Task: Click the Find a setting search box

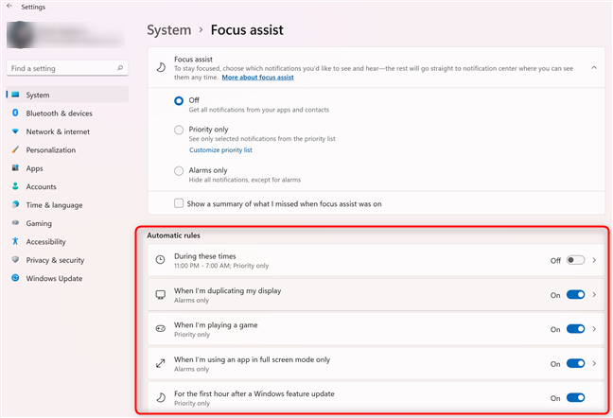Action: [x=67, y=68]
